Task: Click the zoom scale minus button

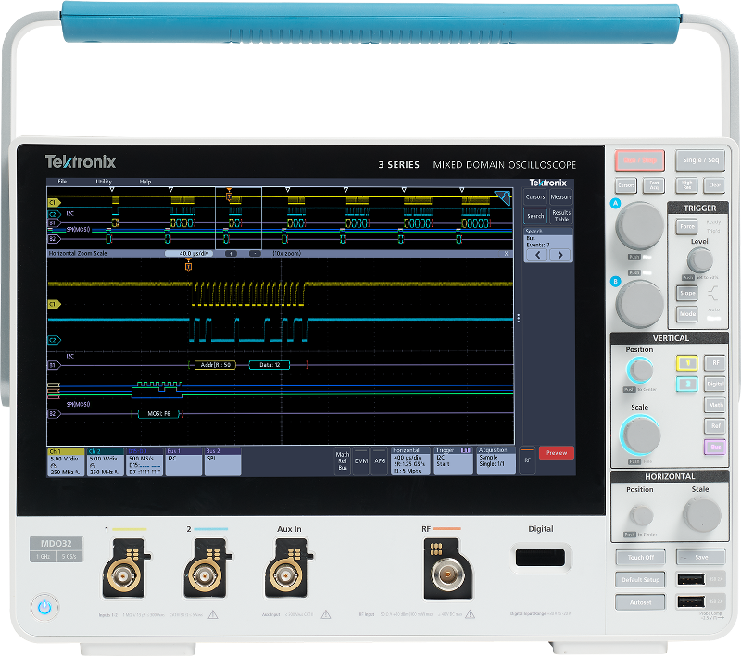Action: click(x=255, y=253)
